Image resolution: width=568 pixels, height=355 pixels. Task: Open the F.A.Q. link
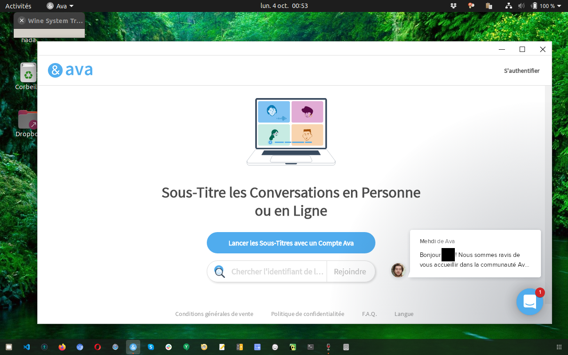pos(369,314)
